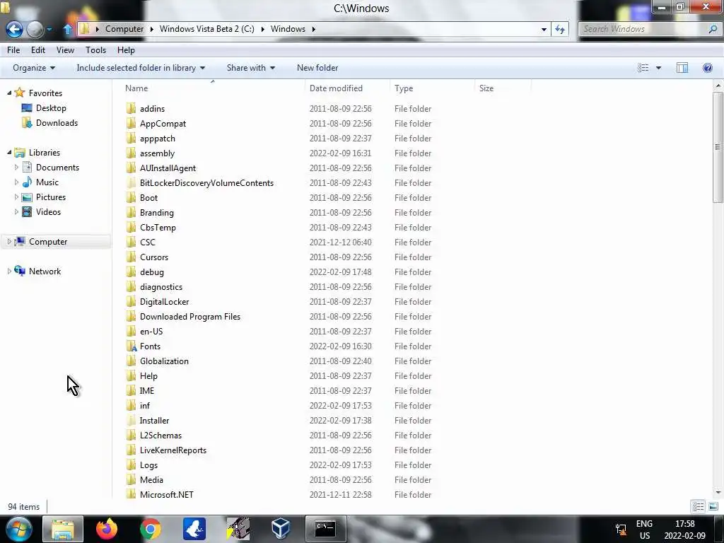
Task: Open the Organize menu
Action: [34, 68]
